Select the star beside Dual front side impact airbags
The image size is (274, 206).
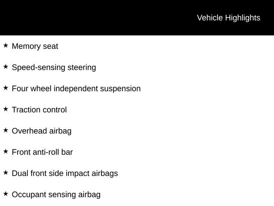[x=6, y=173]
